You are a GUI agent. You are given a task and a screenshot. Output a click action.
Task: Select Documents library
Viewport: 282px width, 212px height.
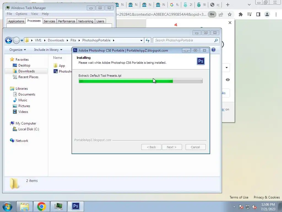27,94
